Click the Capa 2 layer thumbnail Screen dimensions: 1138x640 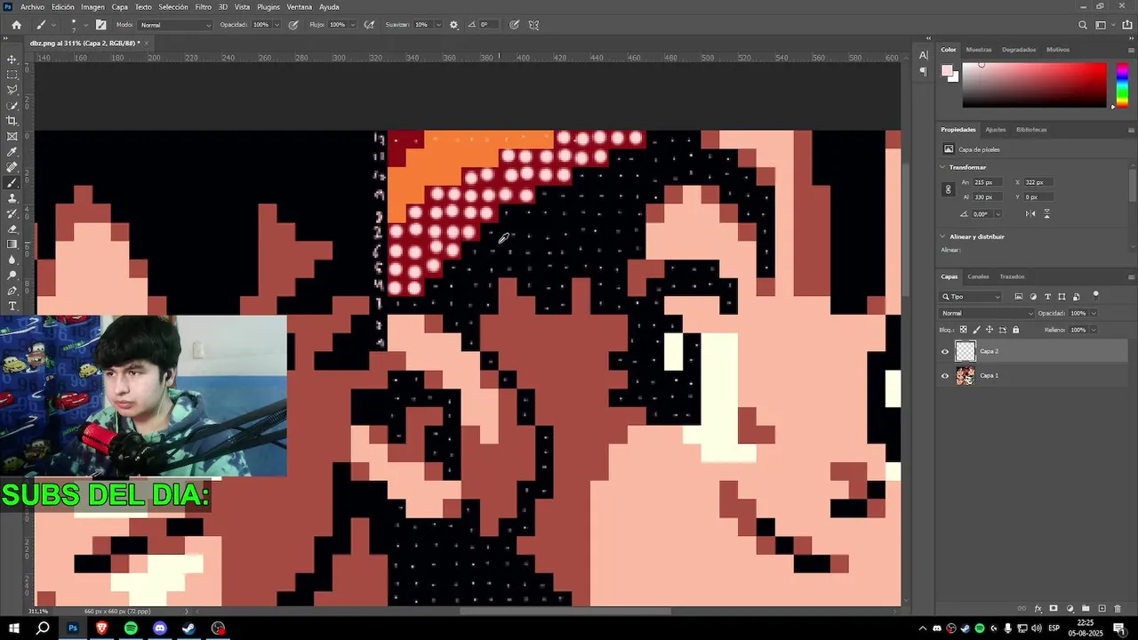(966, 351)
